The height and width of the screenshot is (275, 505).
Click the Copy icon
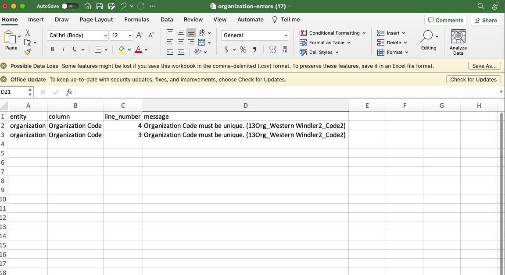pyautogui.click(x=28, y=42)
